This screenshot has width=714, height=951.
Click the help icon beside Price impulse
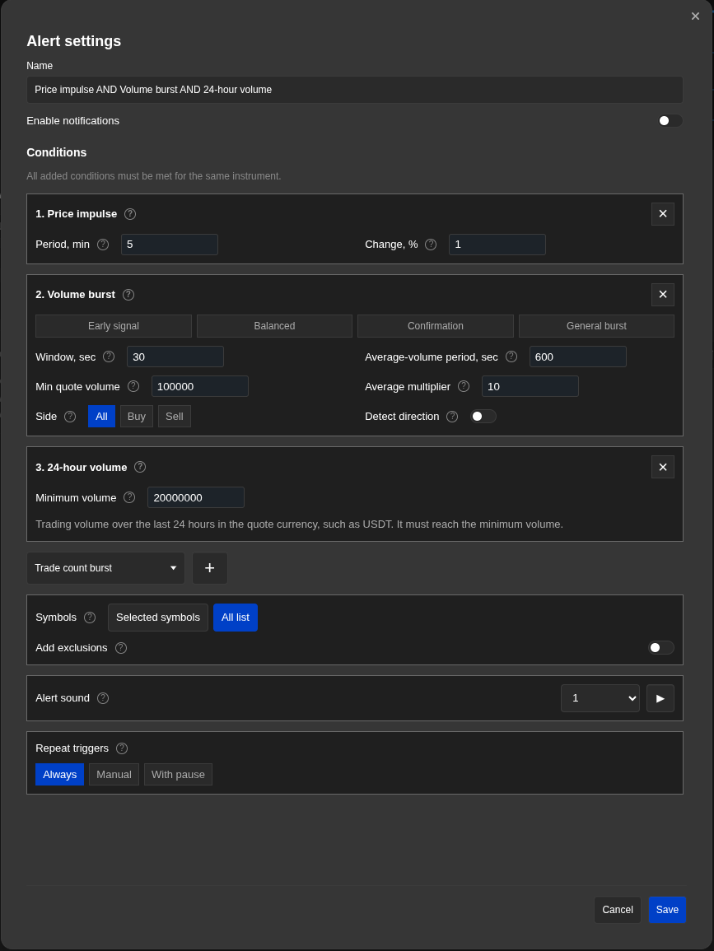[130, 214]
